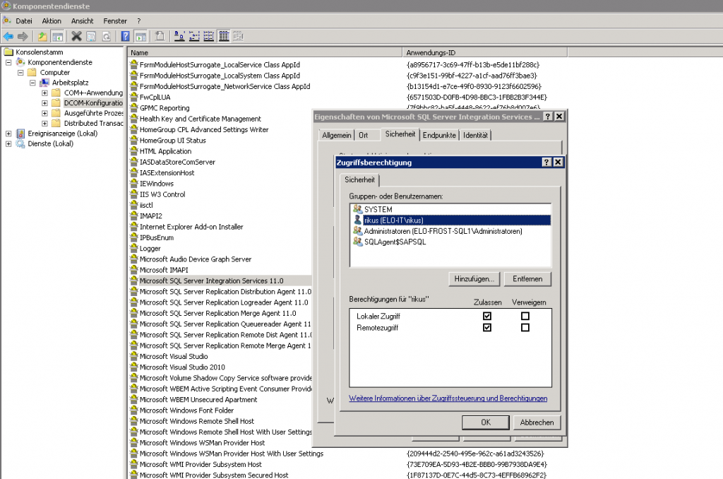Switch to the Identität tab
The height and width of the screenshot is (479, 723).
475,135
